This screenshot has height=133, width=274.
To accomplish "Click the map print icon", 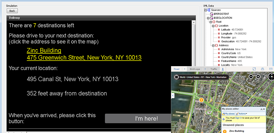I will pyautogui.click(x=263, y=69).
